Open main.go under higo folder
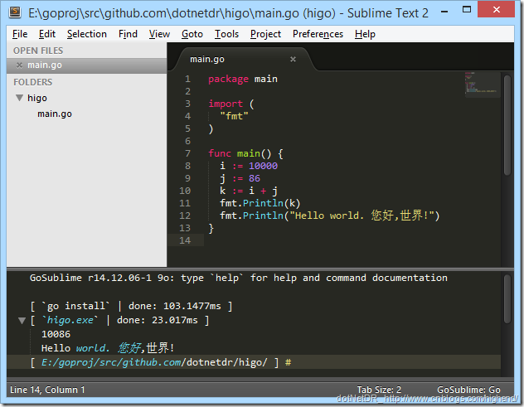Screen dimensions: 524x407 pos(55,114)
